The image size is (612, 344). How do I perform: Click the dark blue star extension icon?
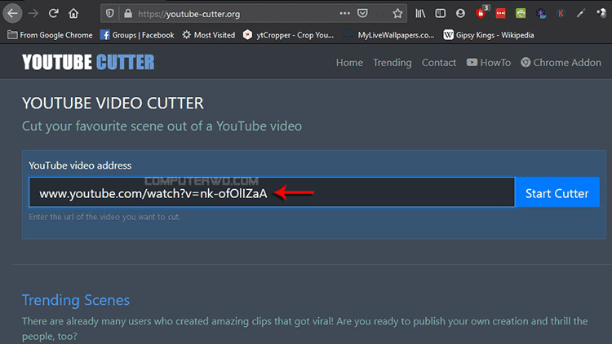[x=541, y=14]
